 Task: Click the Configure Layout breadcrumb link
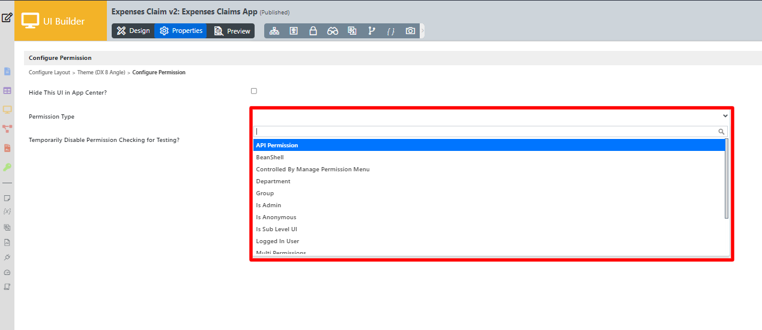[x=49, y=72]
